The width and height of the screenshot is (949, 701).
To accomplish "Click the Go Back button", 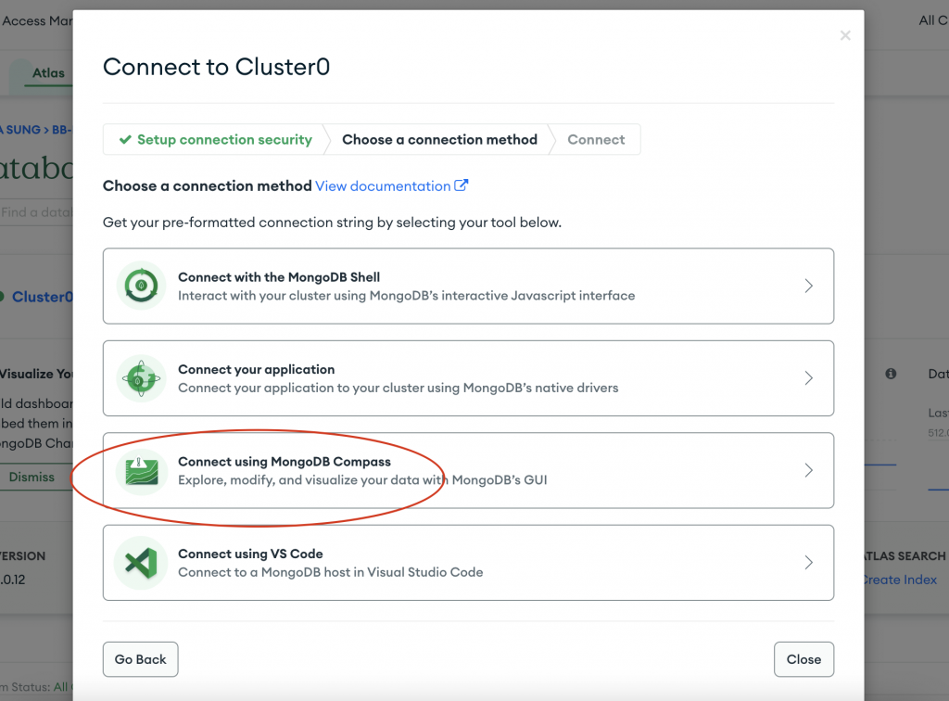I will [x=141, y=659].
